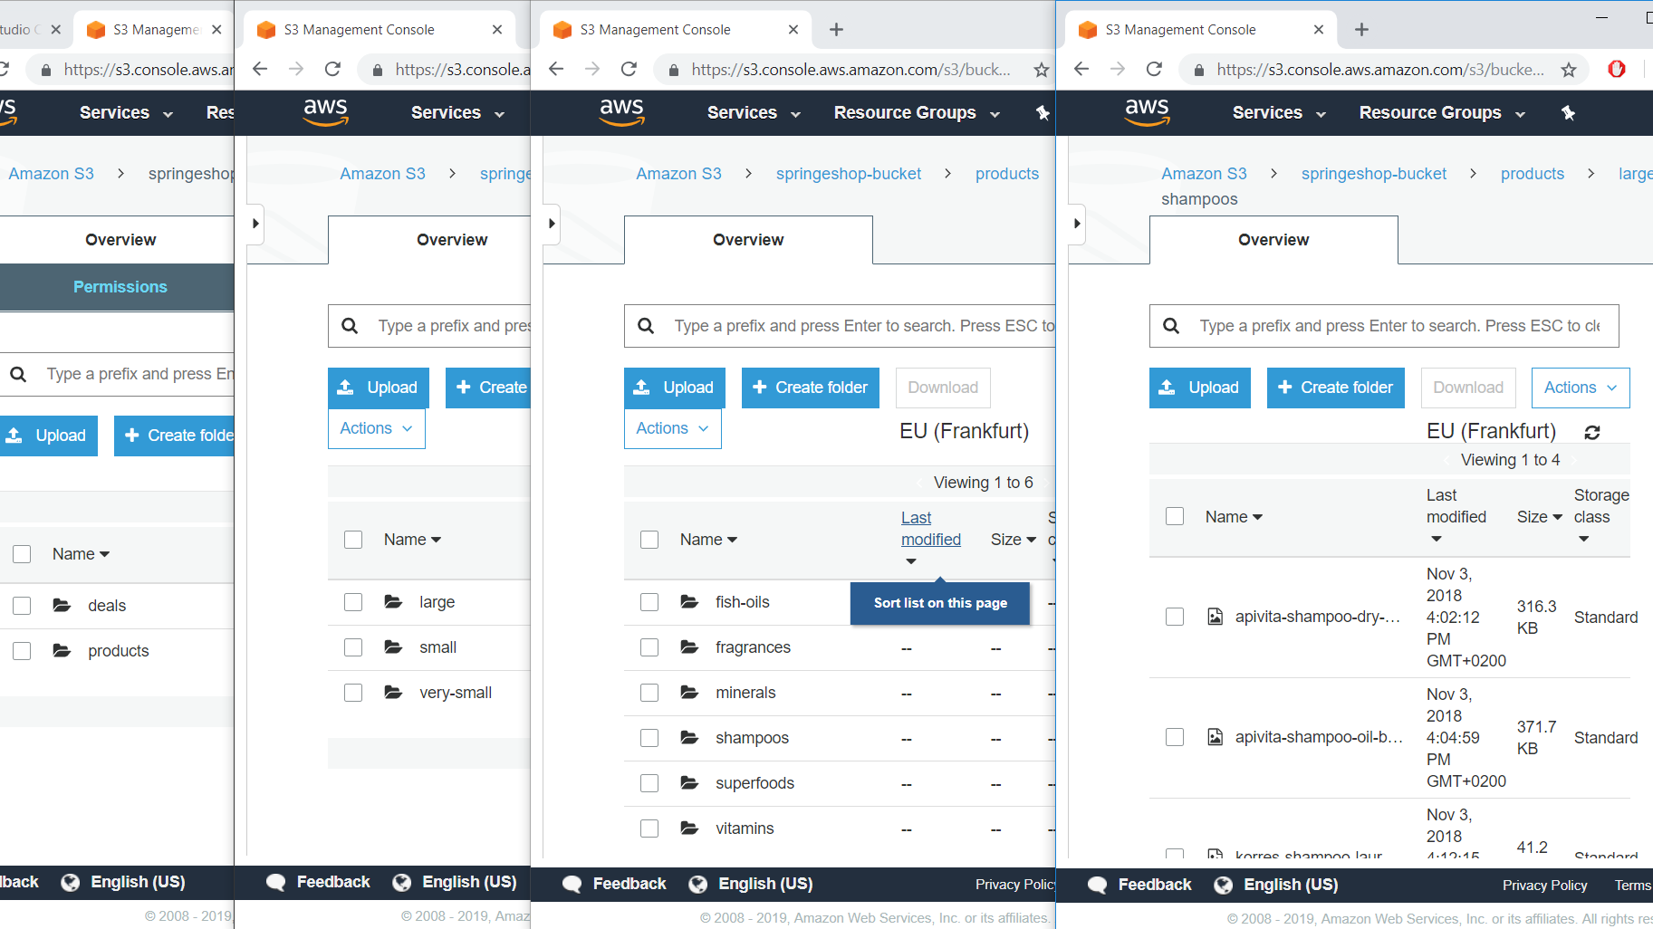1653x929 pixels.
Task: Follow the springeshop-bucket breadcrumb in rightmost window
Action: pos(1373,174)
